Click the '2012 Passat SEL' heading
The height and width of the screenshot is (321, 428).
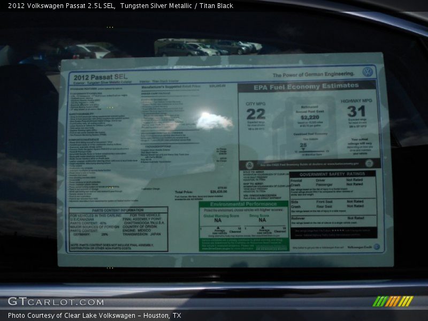click(101, 77)
